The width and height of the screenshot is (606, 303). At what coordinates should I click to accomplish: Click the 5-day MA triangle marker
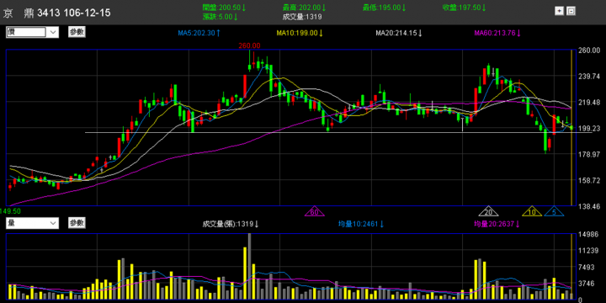[554, 211]
